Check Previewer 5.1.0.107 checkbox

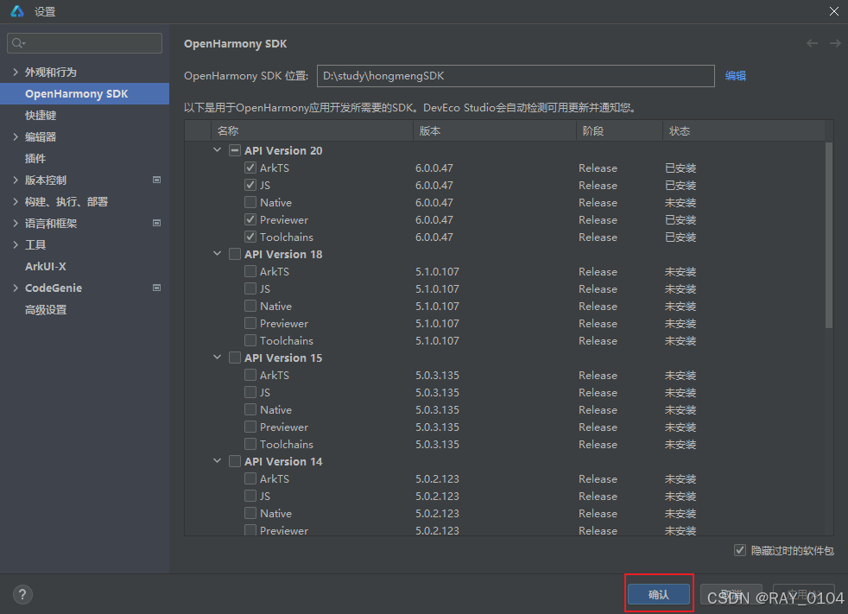click(x=250, y=323)
